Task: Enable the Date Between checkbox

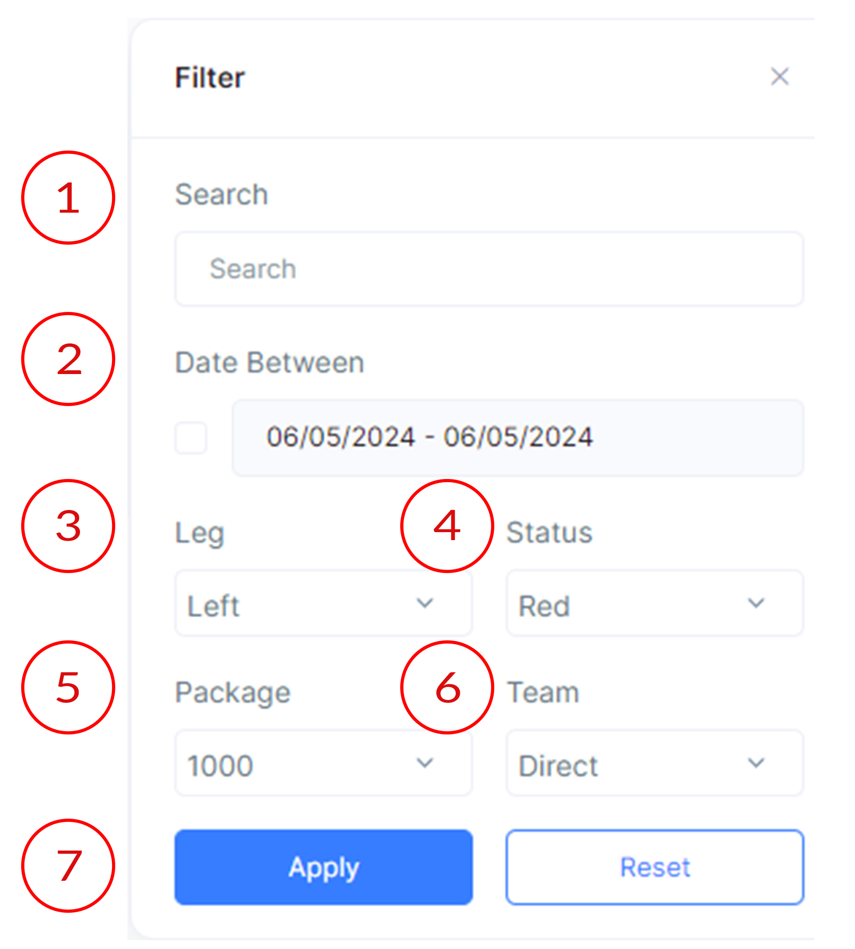Action: point(190,438)
